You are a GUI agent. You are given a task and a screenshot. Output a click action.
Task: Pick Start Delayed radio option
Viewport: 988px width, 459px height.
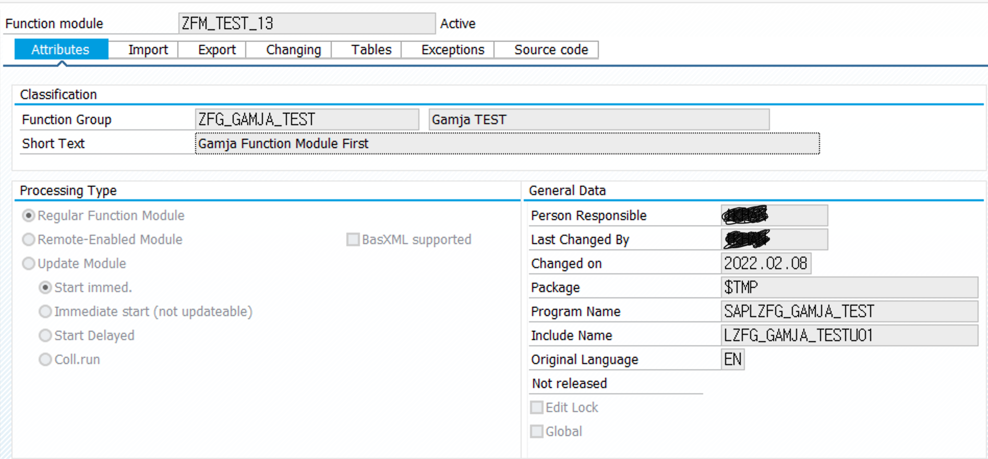[x=45, y=335]
